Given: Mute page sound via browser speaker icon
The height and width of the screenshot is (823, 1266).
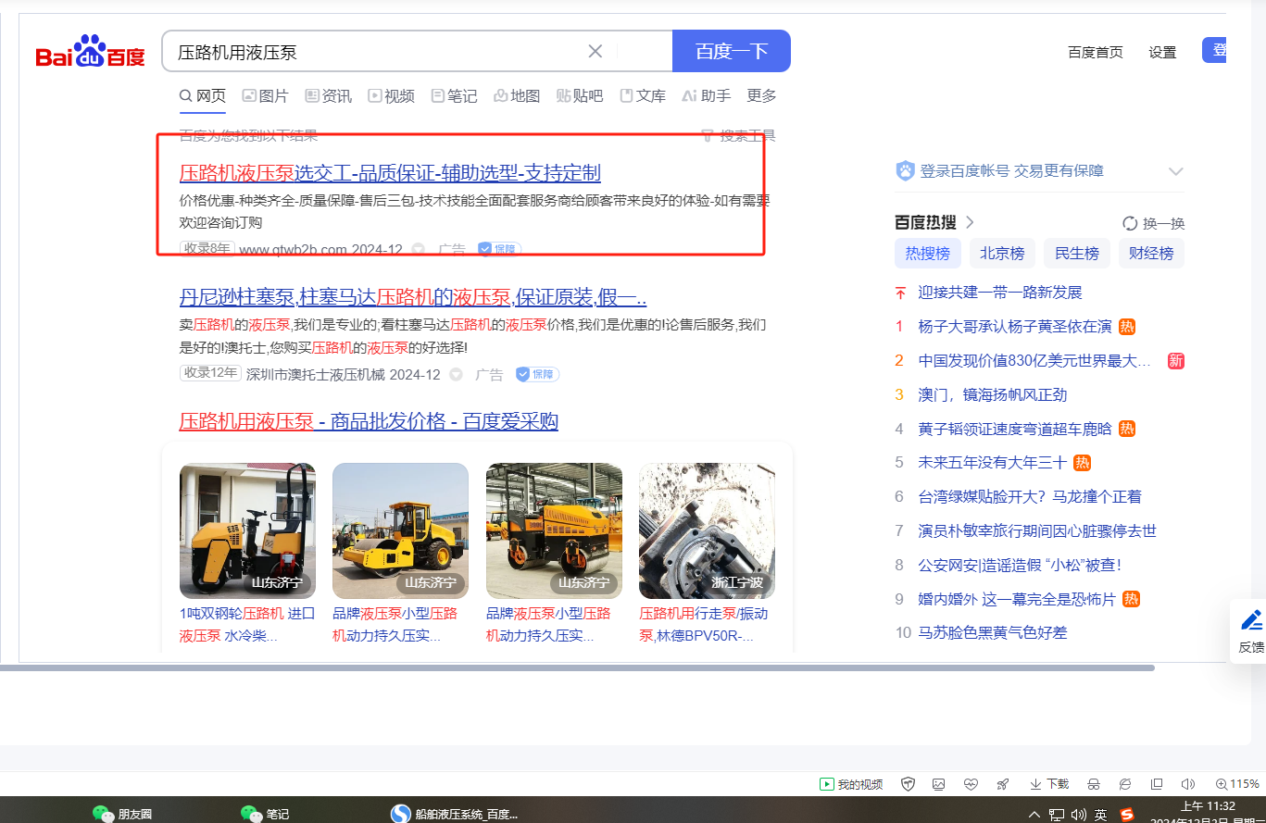Looking at the screenshot, I should point(1188,784).
